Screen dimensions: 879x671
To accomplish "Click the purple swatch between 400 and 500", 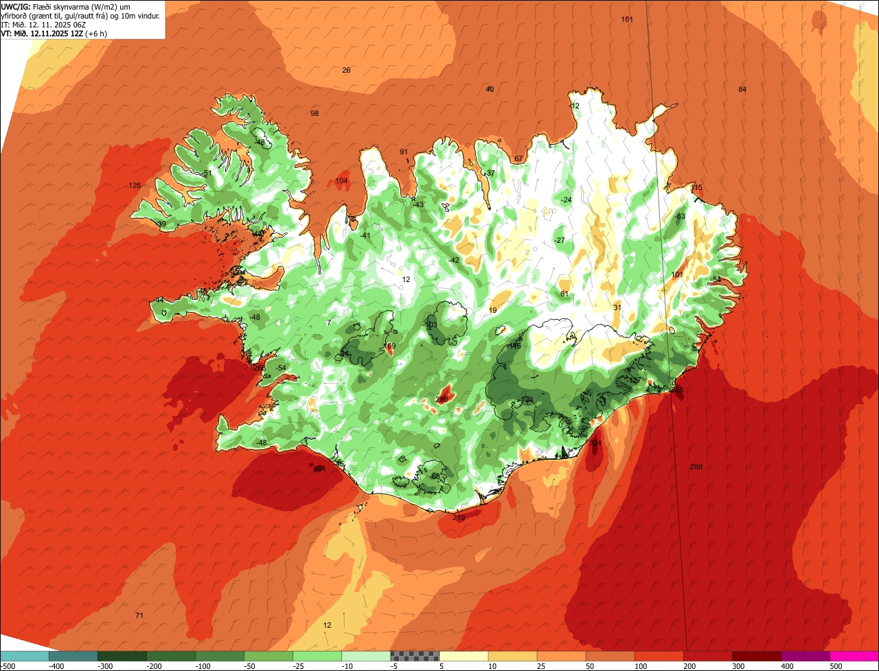I will tap(806, 656).
